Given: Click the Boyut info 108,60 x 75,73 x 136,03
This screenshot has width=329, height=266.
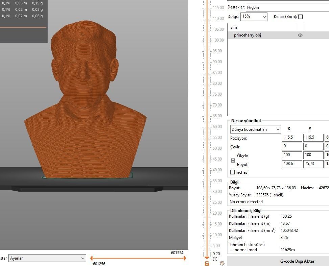Looking at the screenshot, I should click(x=276, y=188).
